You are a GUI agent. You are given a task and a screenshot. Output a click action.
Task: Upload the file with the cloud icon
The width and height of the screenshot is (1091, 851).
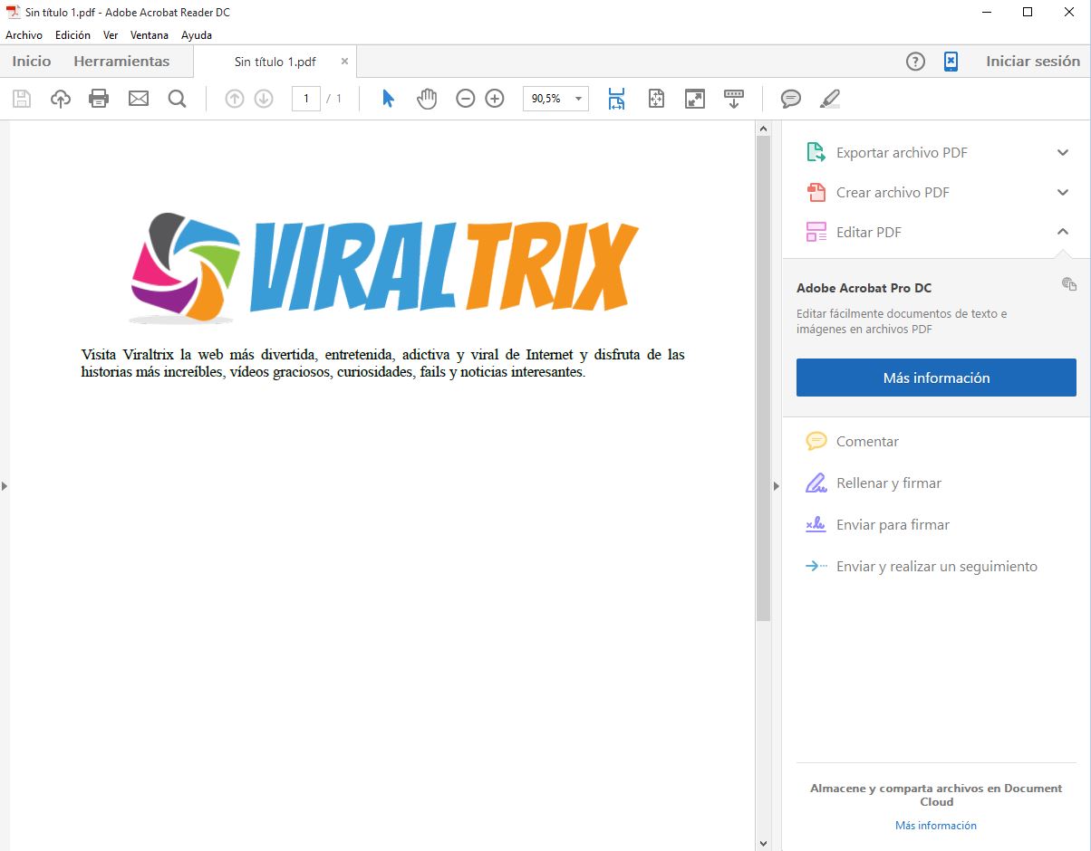(61, 99)
